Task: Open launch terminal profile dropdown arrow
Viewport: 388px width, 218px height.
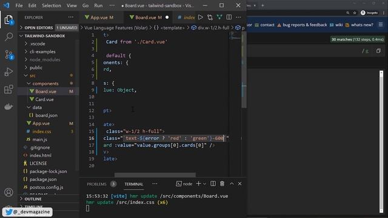Action: point(204,184)
